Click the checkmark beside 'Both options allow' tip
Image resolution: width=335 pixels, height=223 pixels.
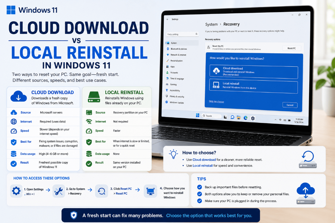point(200,194)
